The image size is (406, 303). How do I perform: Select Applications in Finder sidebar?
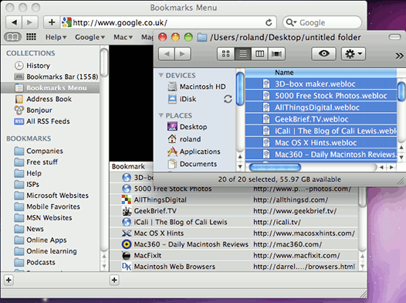coord(195,151)
